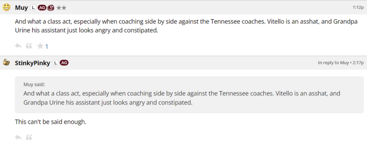
Task: Click the reply arrow under Muy's post
Action: click(x=18, y=46)
